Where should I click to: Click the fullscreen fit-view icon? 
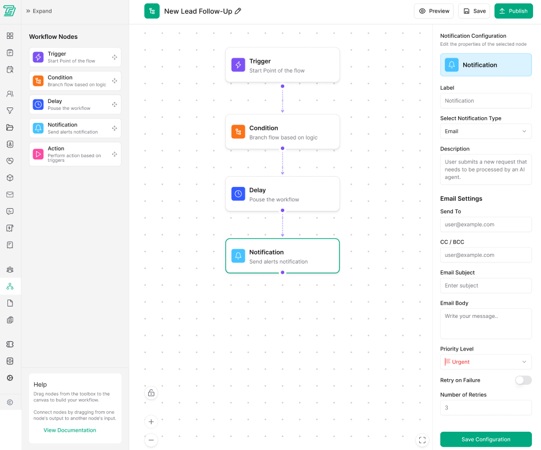(x=423, y=440)
